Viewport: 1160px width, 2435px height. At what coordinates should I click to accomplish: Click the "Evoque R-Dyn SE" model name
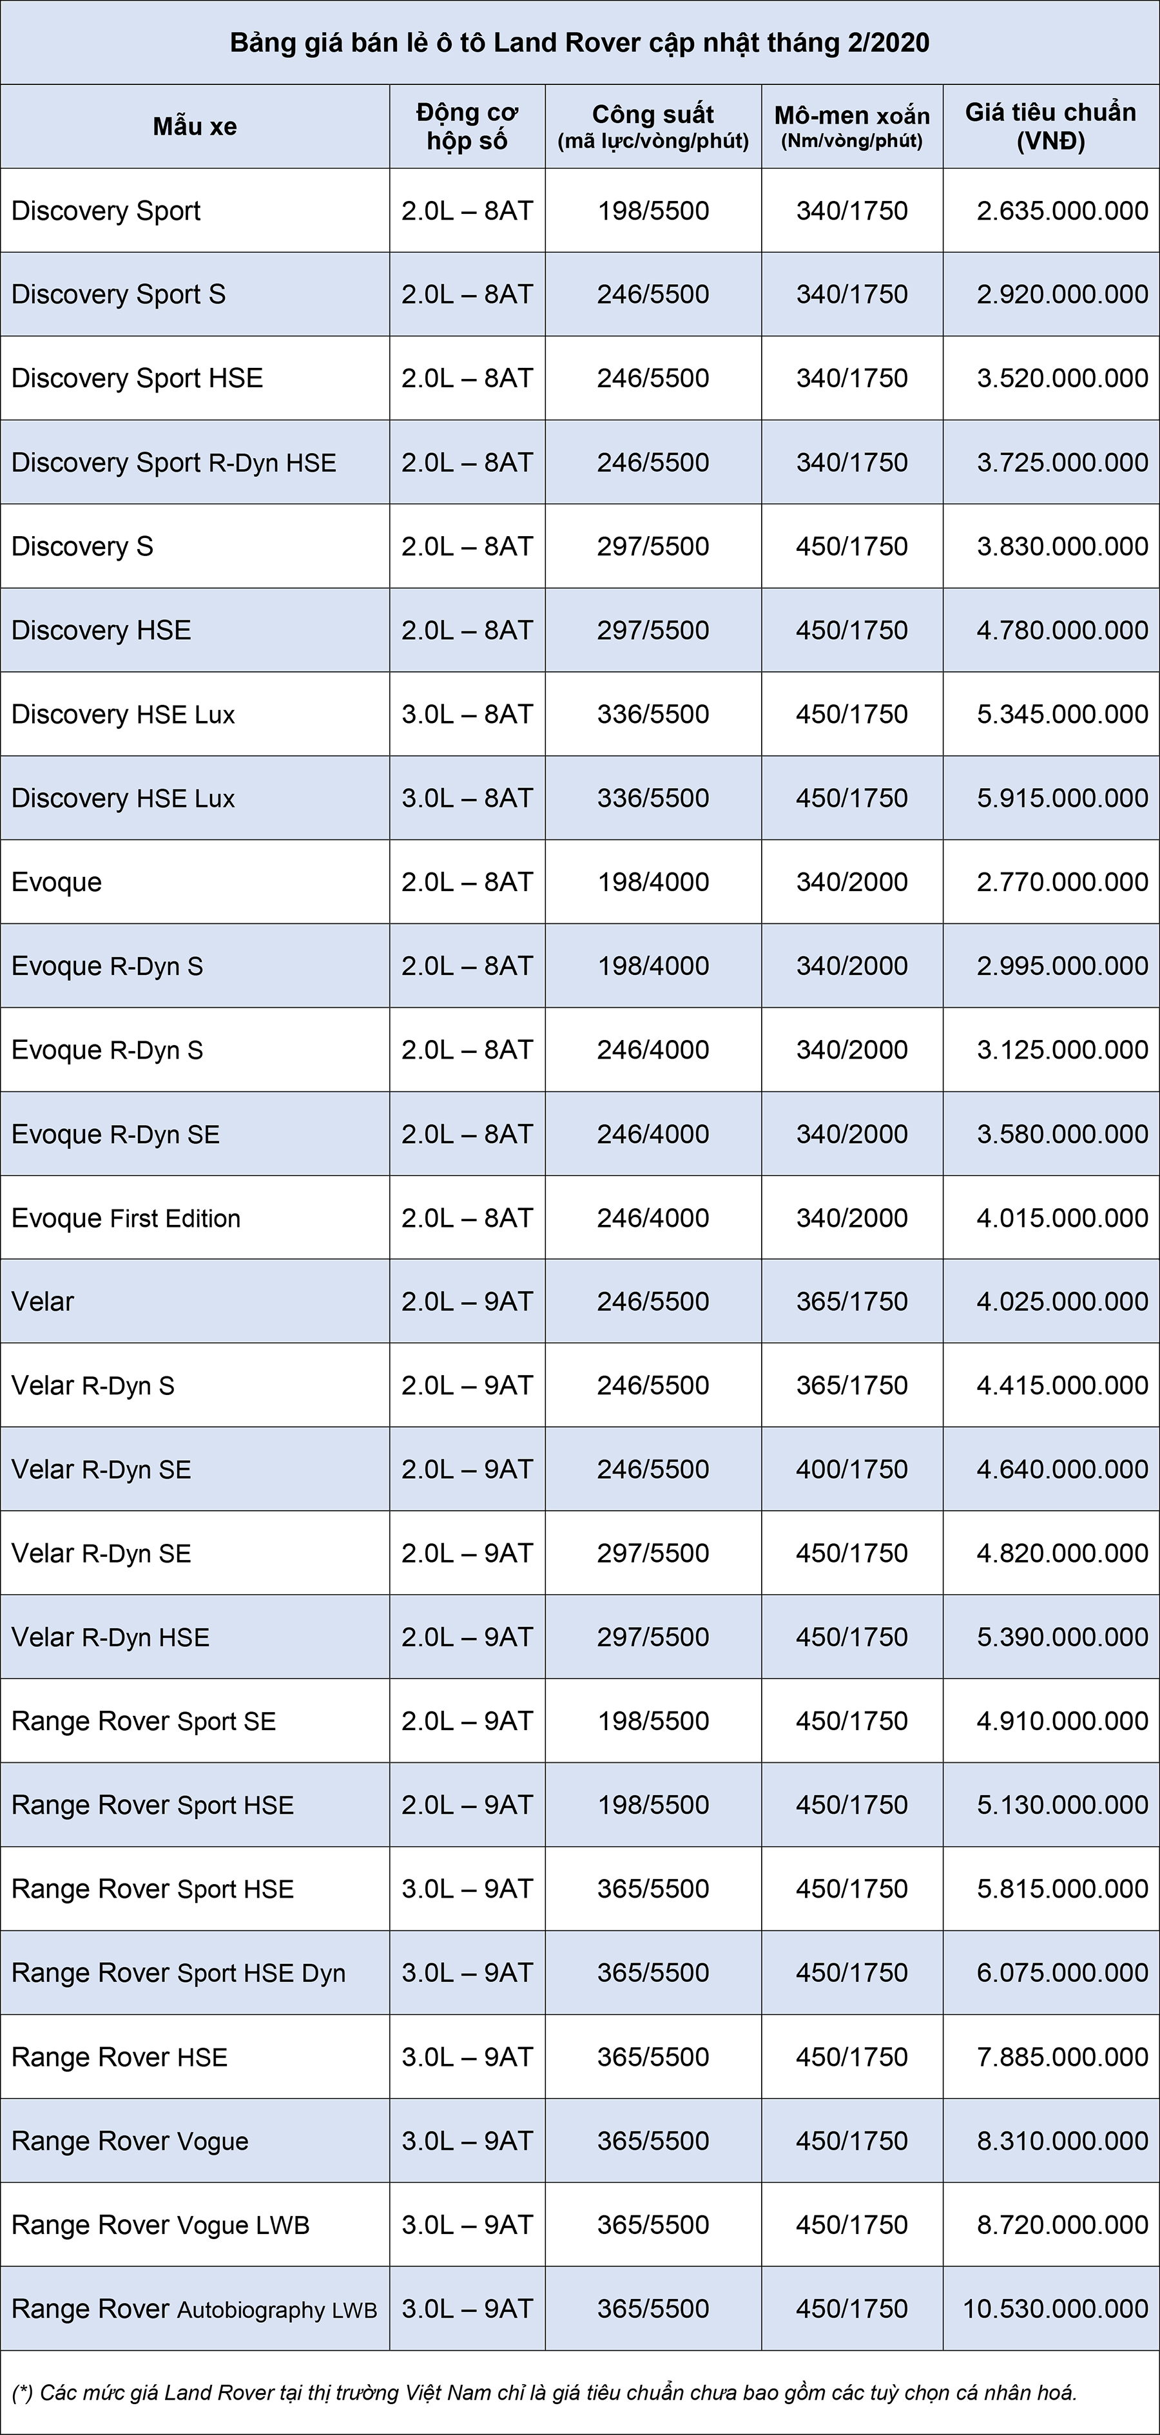coord(115,1134)
